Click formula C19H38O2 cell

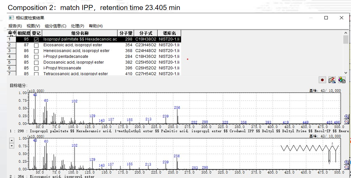[x=146, y=39]
